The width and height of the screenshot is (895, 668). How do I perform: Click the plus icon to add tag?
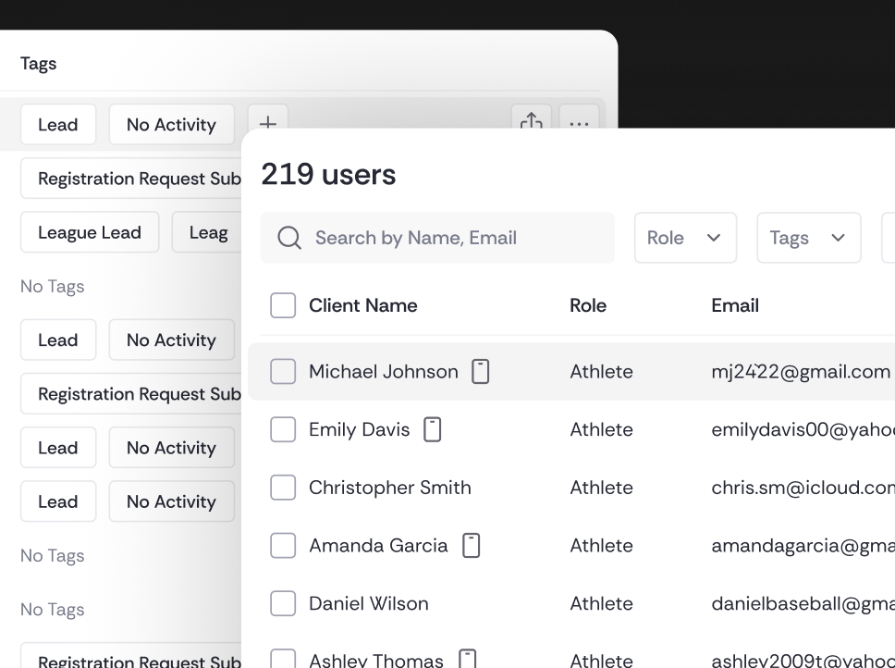[x=267, y=121]
